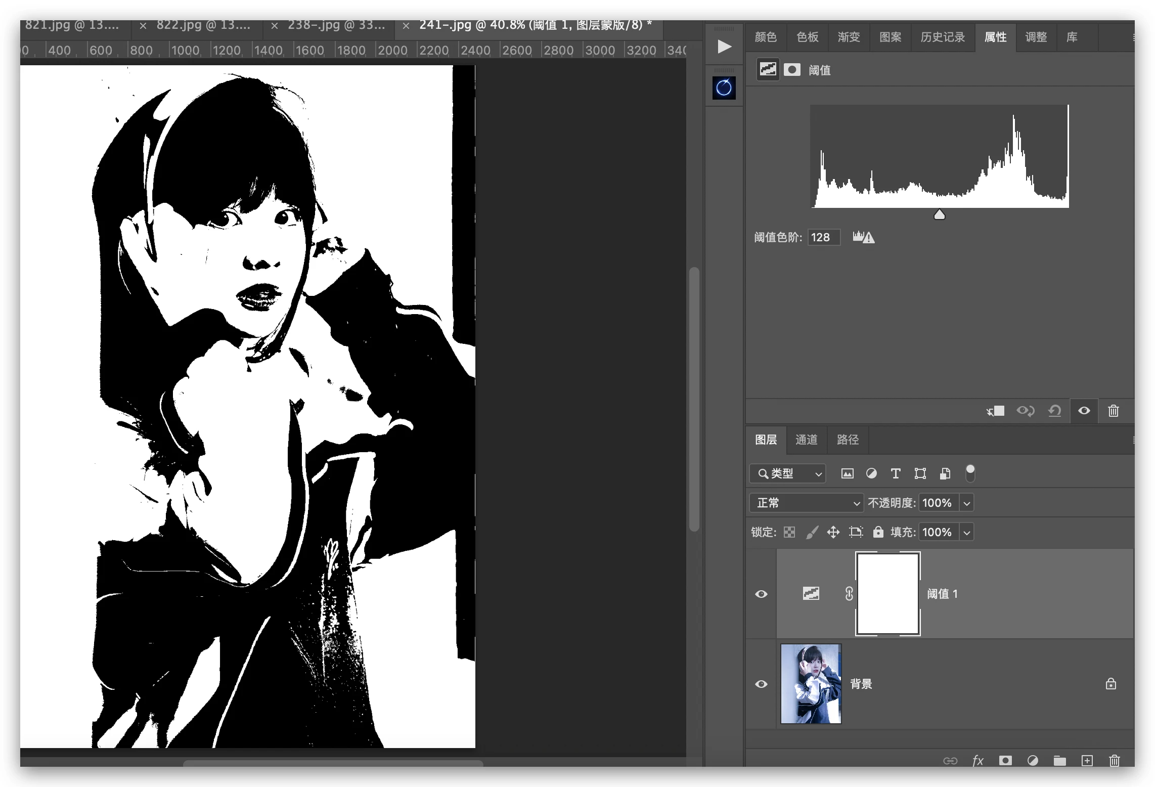The height and width of the screenshot is (787, 1155).
Task: Click the auto threshold histogram icon
Action: coord(863,237)
